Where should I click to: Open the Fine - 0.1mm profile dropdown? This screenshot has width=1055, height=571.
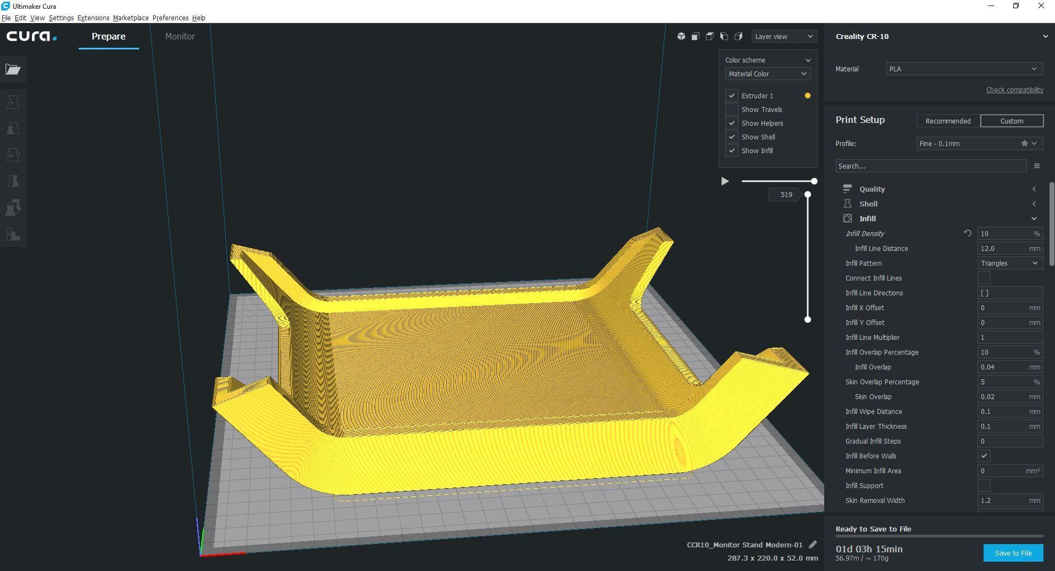click(x=979, y=143)
